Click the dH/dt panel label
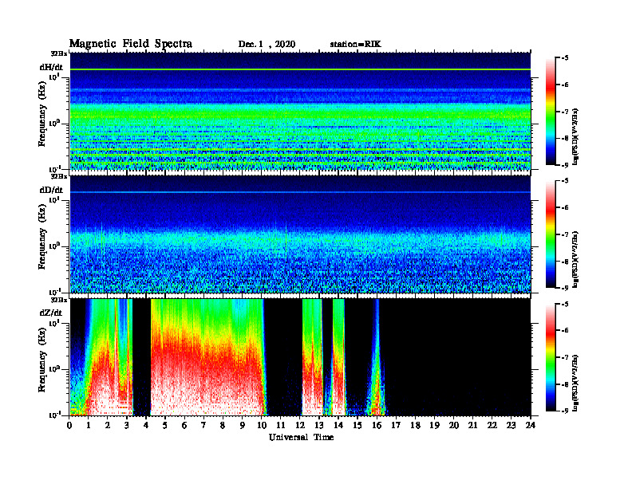Screen dimensions: 632x488 point(51,68)
